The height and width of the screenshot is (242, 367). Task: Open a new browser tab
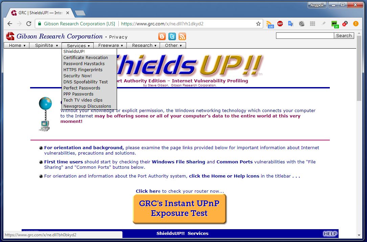coord(80,13)
